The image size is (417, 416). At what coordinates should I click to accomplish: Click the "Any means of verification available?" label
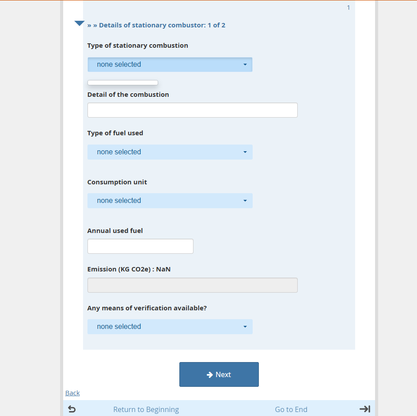click(147, 308)
